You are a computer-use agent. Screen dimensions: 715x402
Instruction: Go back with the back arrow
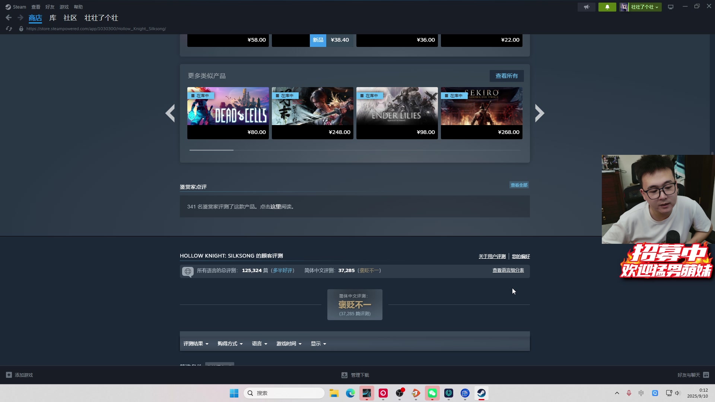[x=9, y=17]
